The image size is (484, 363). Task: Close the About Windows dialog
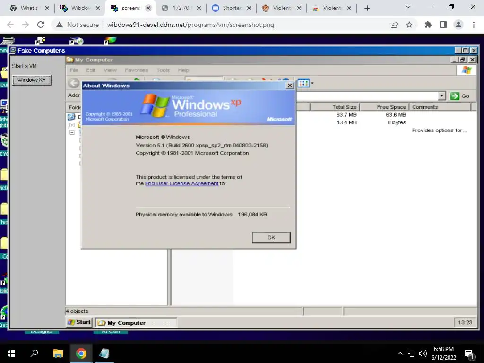[x=290, y=86]
